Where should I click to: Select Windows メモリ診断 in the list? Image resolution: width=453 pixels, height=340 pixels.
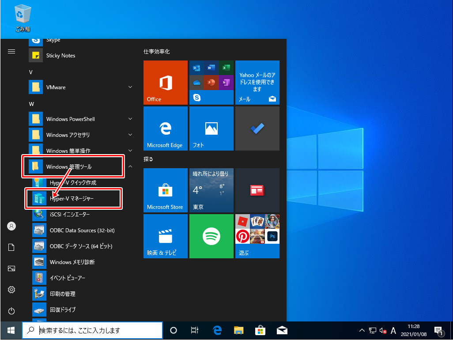(72, 262)
